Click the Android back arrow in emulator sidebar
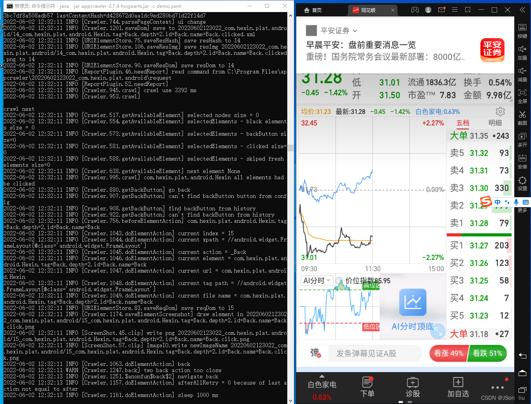 522,355
